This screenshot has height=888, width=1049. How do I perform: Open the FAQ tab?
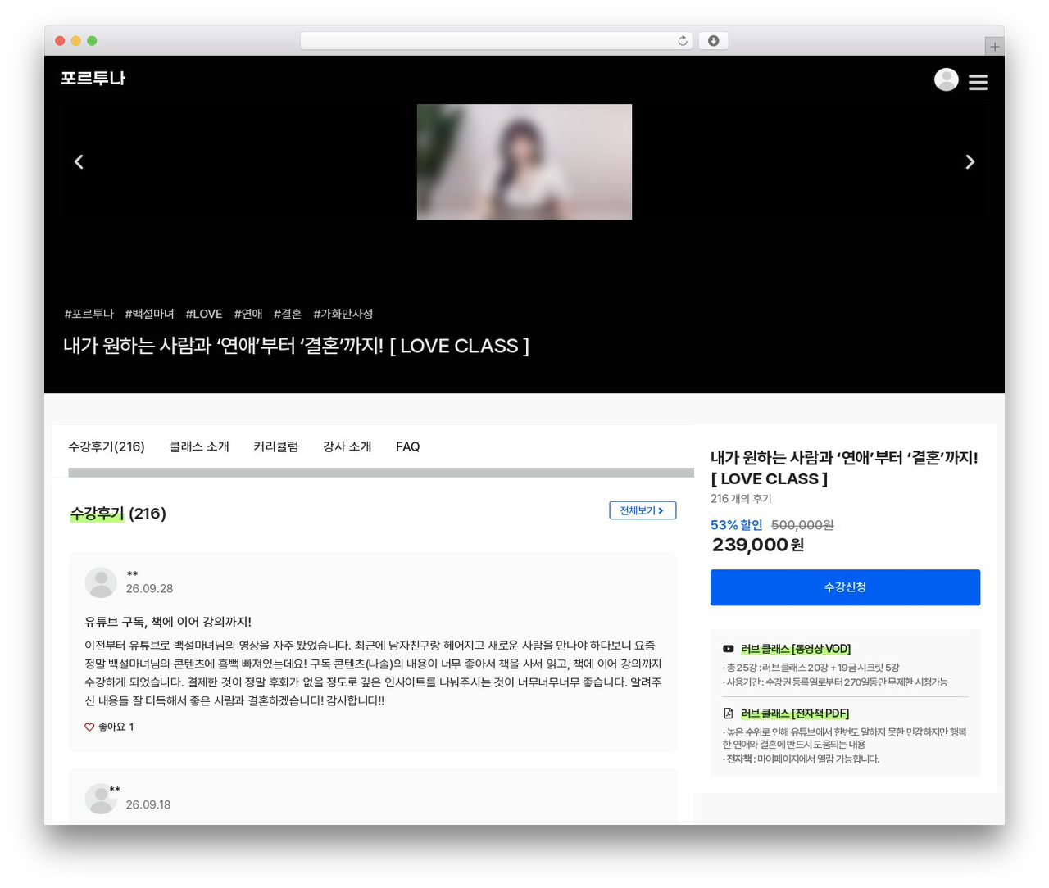tap(407, 446)
